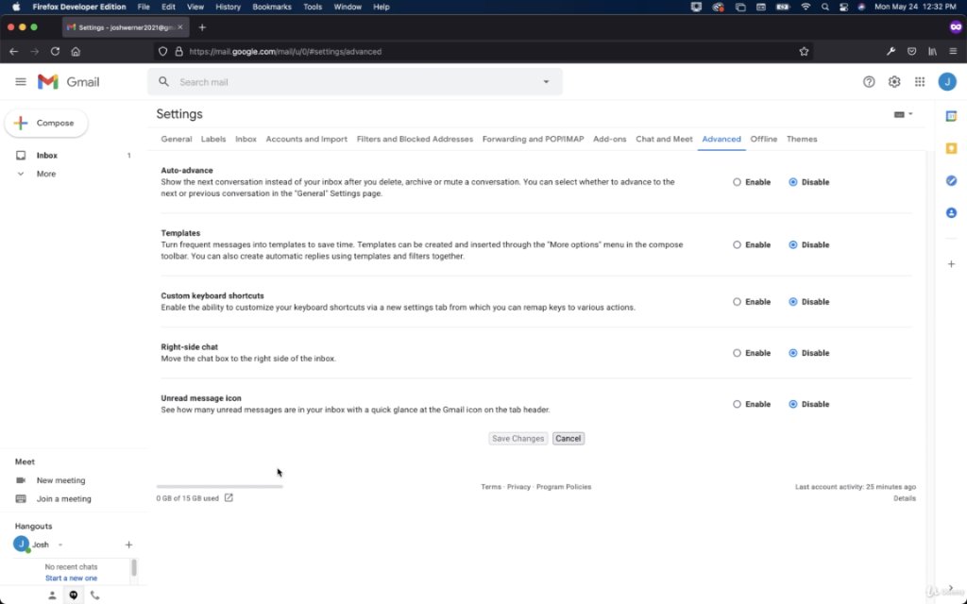Start a new Hangouts chat plus icon
967x604 pixels.
pos(128,545)
